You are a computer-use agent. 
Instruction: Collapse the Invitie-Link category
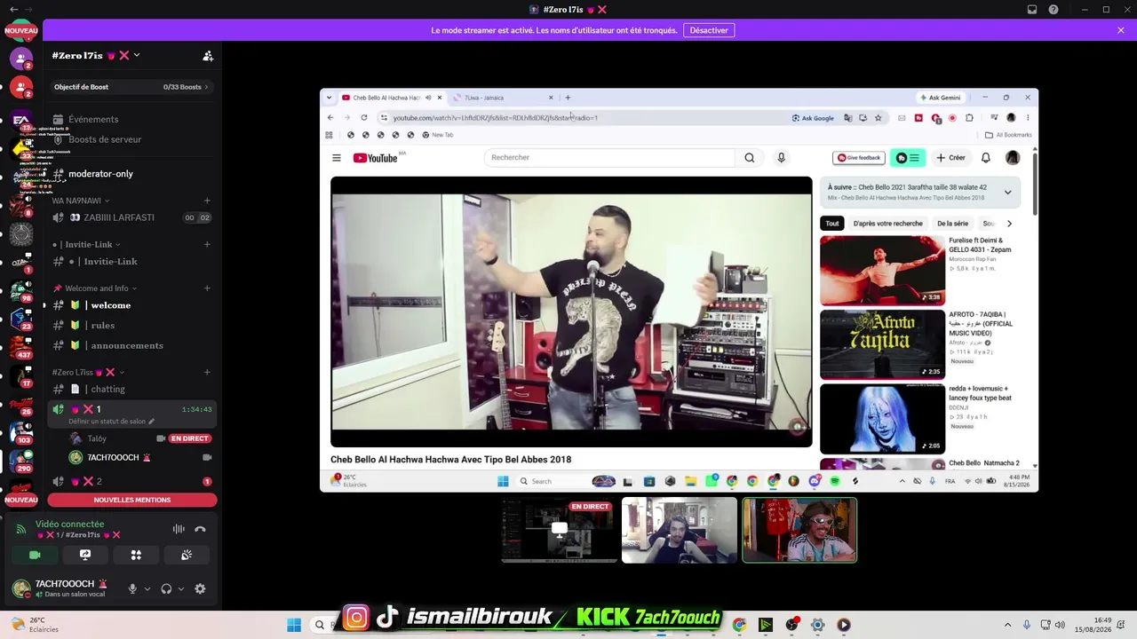coord(86,245)
